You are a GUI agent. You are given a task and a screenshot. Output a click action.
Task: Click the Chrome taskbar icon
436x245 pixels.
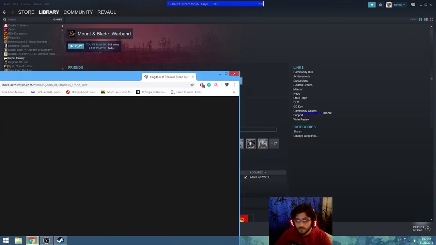coord(32,241)
